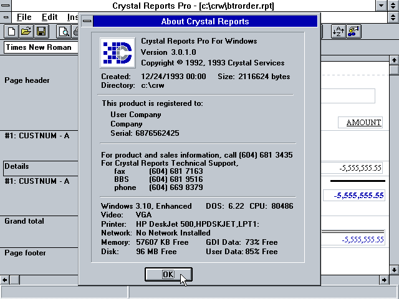399x299 pixels.
Task: Click the support phone (604) 669 8379
Action: point(176,187)
